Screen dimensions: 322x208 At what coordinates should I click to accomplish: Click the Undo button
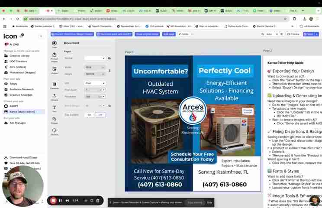click(x=184, y=34)
